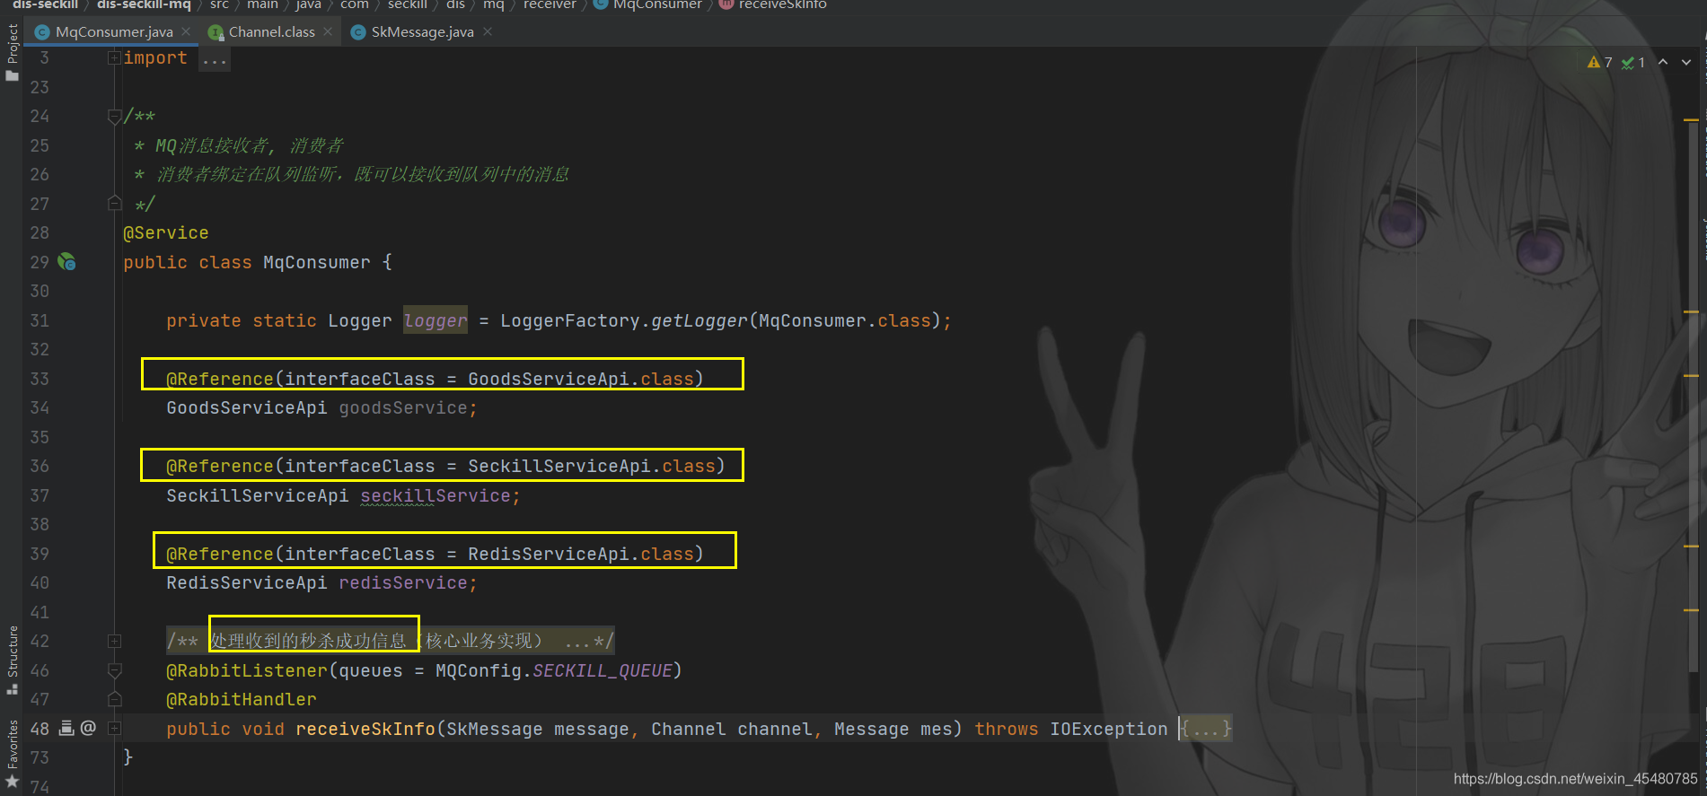Click GoodsServiceApi.class in the @Reference annotation
Image resolution: width=1707 pixels, height=796 pixels.
click(581, 379)
